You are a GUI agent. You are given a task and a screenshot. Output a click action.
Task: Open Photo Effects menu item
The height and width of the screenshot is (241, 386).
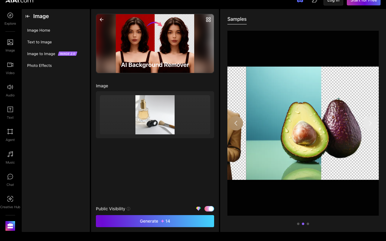point(40,65)
